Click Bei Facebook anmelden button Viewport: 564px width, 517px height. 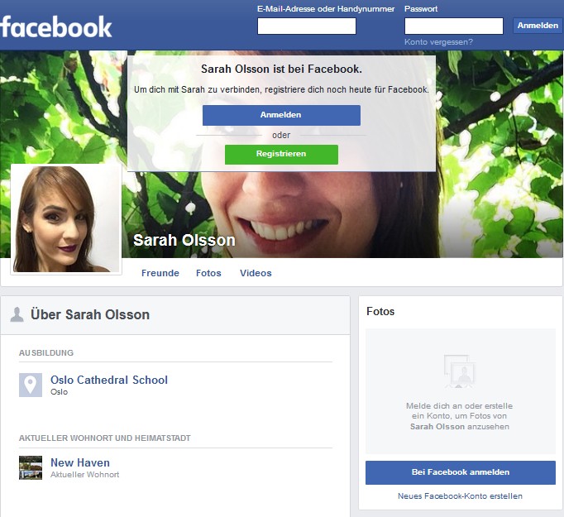(461, 472)
